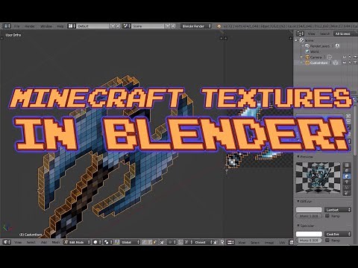Viewport: 358px width, 268px height.
Task: Expand the Camera tree node
Action: pos(301,57)
